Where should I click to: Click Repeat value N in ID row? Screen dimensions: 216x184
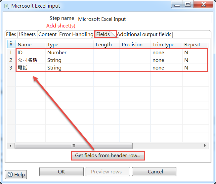point(195,53)
